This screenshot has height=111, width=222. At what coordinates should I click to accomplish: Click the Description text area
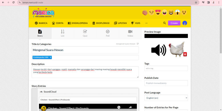85,72
